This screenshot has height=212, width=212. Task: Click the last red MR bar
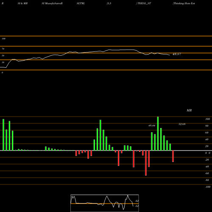coord(173,156)
